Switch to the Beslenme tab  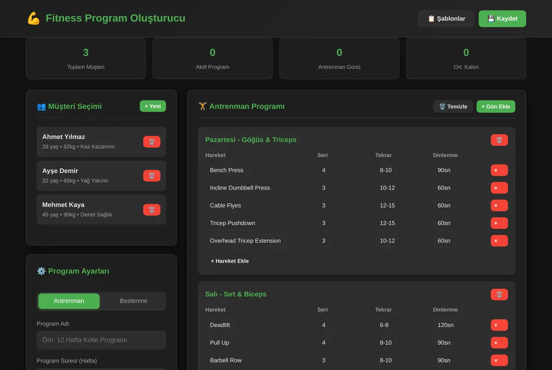tap(133, 301)
